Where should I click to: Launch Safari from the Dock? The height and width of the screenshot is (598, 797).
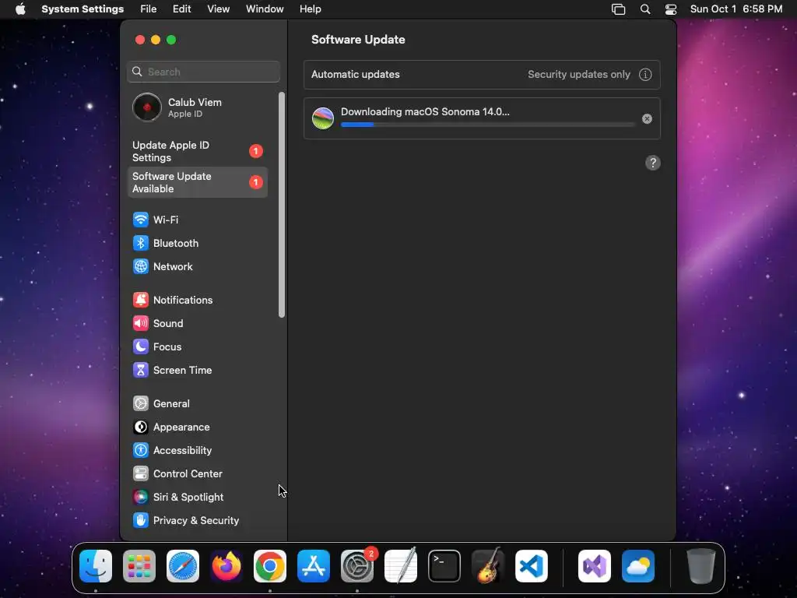[x=183, y=566]
